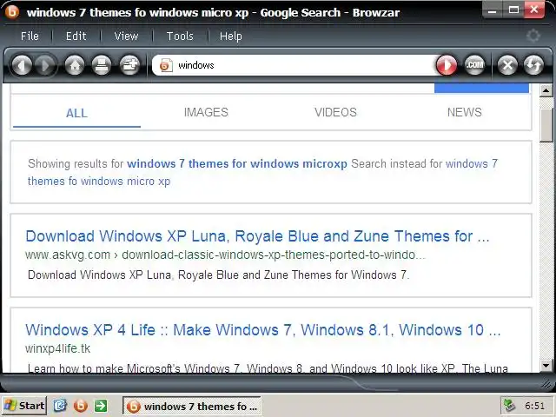
Task: Go back using the Back arrow button
Action: coord(22,66)
